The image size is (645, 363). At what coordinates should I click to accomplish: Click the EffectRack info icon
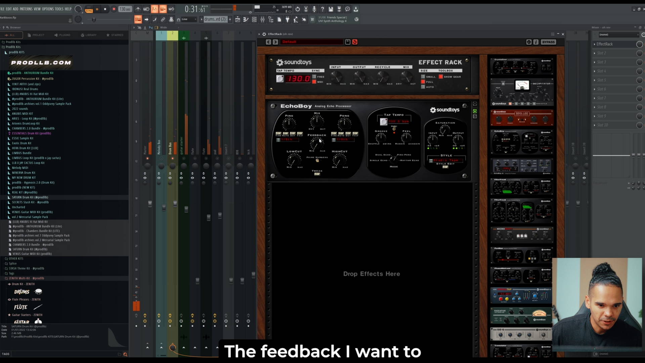[536, 42]
